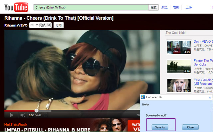Open the Dev - VEVO video thumbnail
The image size is (213, 132).
tap(179, 47)
